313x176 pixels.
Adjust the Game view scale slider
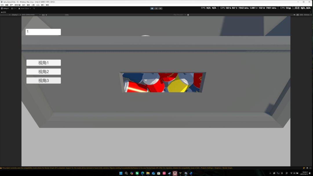click(55, 15)
